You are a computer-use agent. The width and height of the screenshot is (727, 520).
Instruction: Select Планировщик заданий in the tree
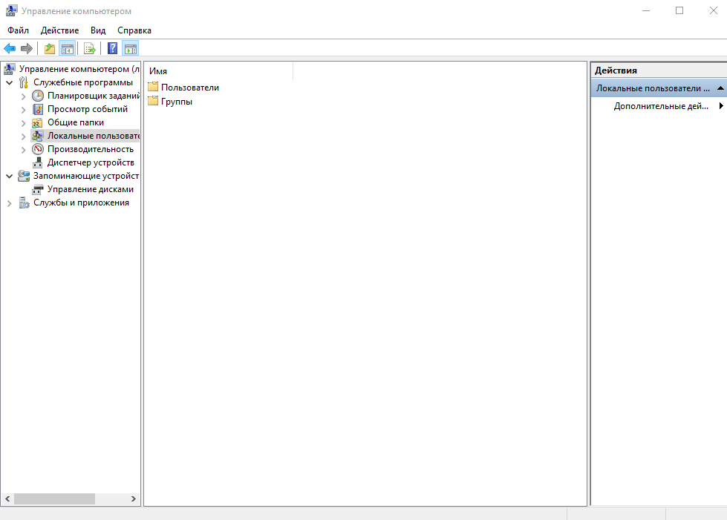pos(93,96)
